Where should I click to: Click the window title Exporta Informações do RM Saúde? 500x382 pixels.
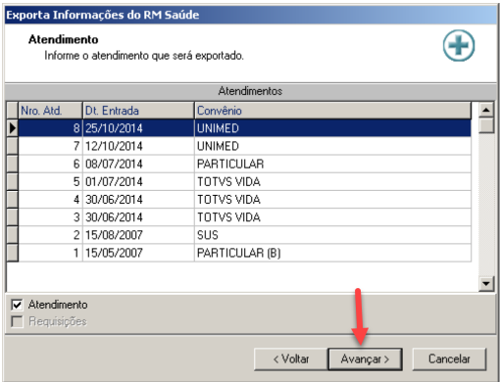(x=103, y=15)
